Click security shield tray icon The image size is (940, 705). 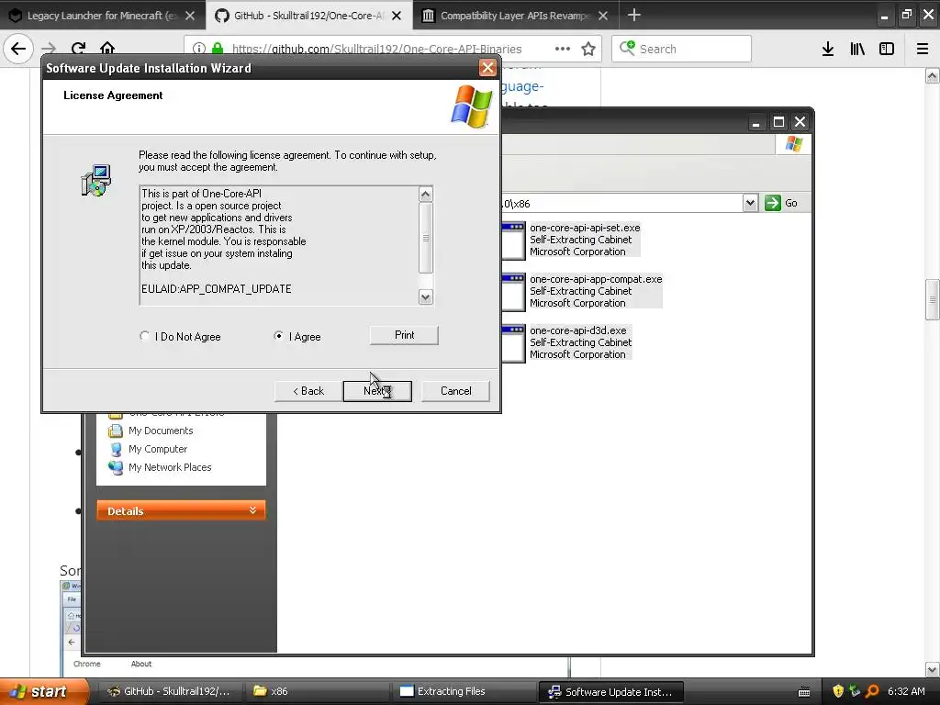pos(838,691)
